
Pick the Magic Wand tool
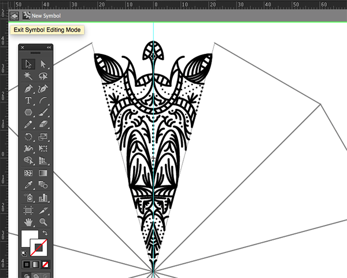(28, 76)
